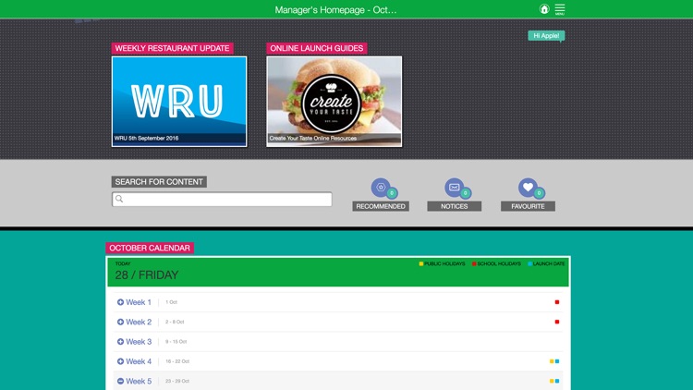Expand Week 1 in calendar
Image resolution: width=693 pixels, height=390 pixels.
tap(120, 302)
